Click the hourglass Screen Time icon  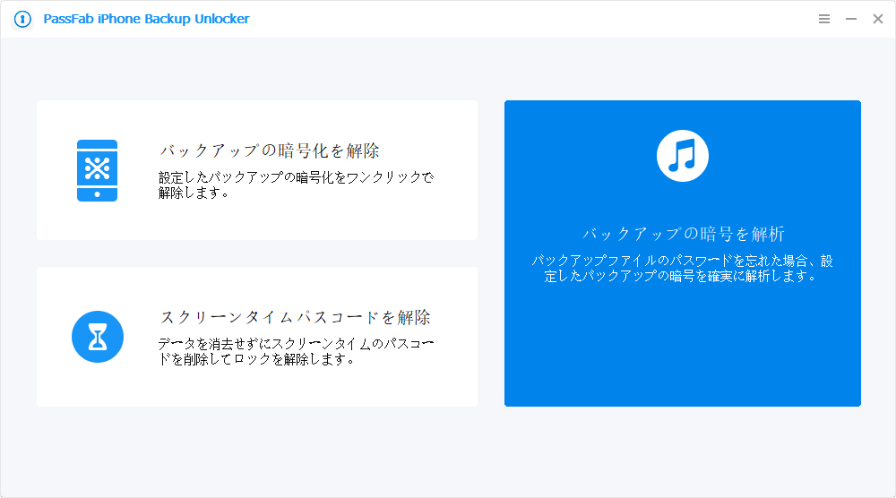pos(97,337)
